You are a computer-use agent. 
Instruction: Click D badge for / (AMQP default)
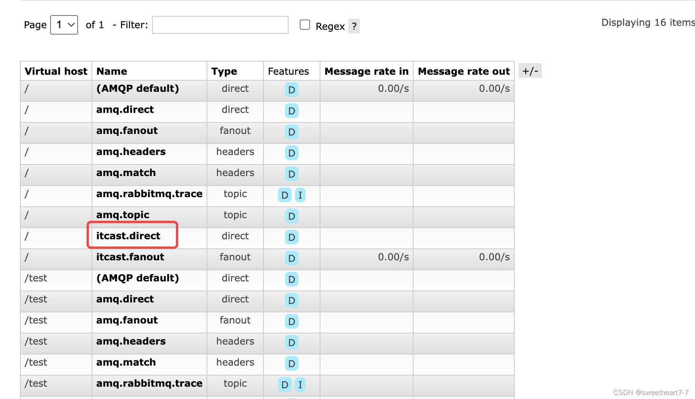click(x=292, y=90)
